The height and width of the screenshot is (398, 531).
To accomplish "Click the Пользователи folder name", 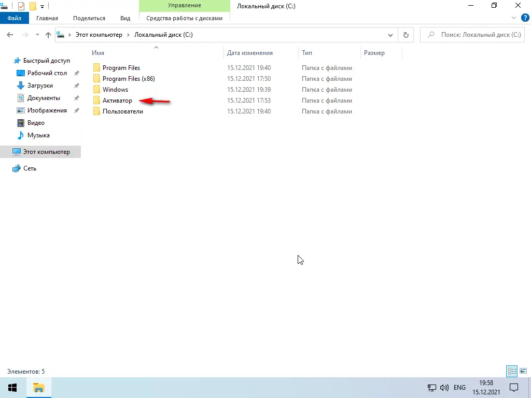I will pyautogui.click(x=122, y=111).
